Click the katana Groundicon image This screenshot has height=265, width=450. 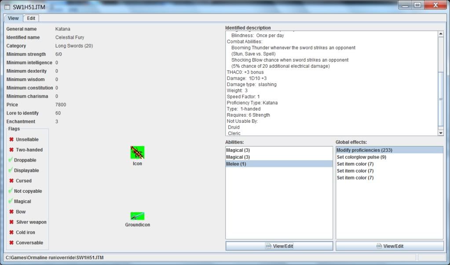(x=137, y=216)
